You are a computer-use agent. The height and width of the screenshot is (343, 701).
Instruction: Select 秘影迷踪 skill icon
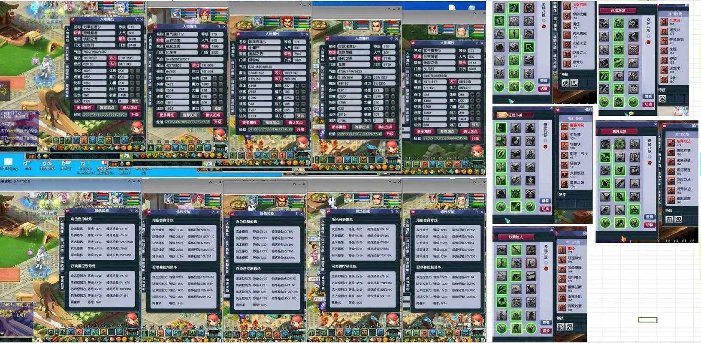(671, 200)
